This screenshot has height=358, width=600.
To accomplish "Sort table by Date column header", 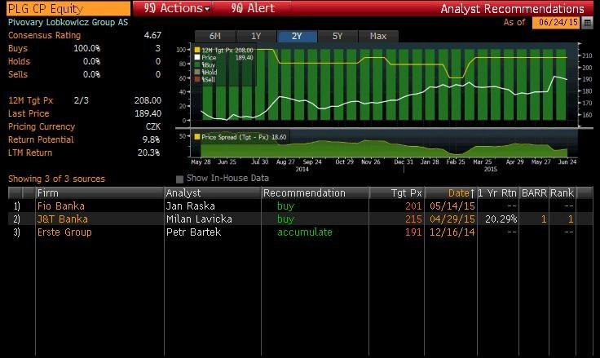I will point(451,193).
